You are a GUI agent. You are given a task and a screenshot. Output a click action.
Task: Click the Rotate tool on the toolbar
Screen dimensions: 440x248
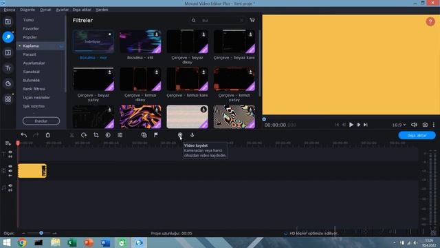pyautogui.click(x=84, y=135)
